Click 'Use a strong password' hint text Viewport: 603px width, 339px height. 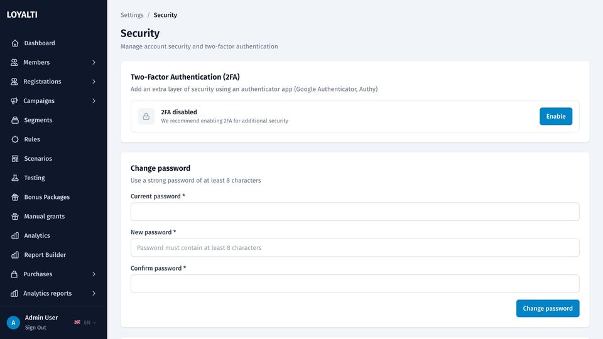pos(196,180)
